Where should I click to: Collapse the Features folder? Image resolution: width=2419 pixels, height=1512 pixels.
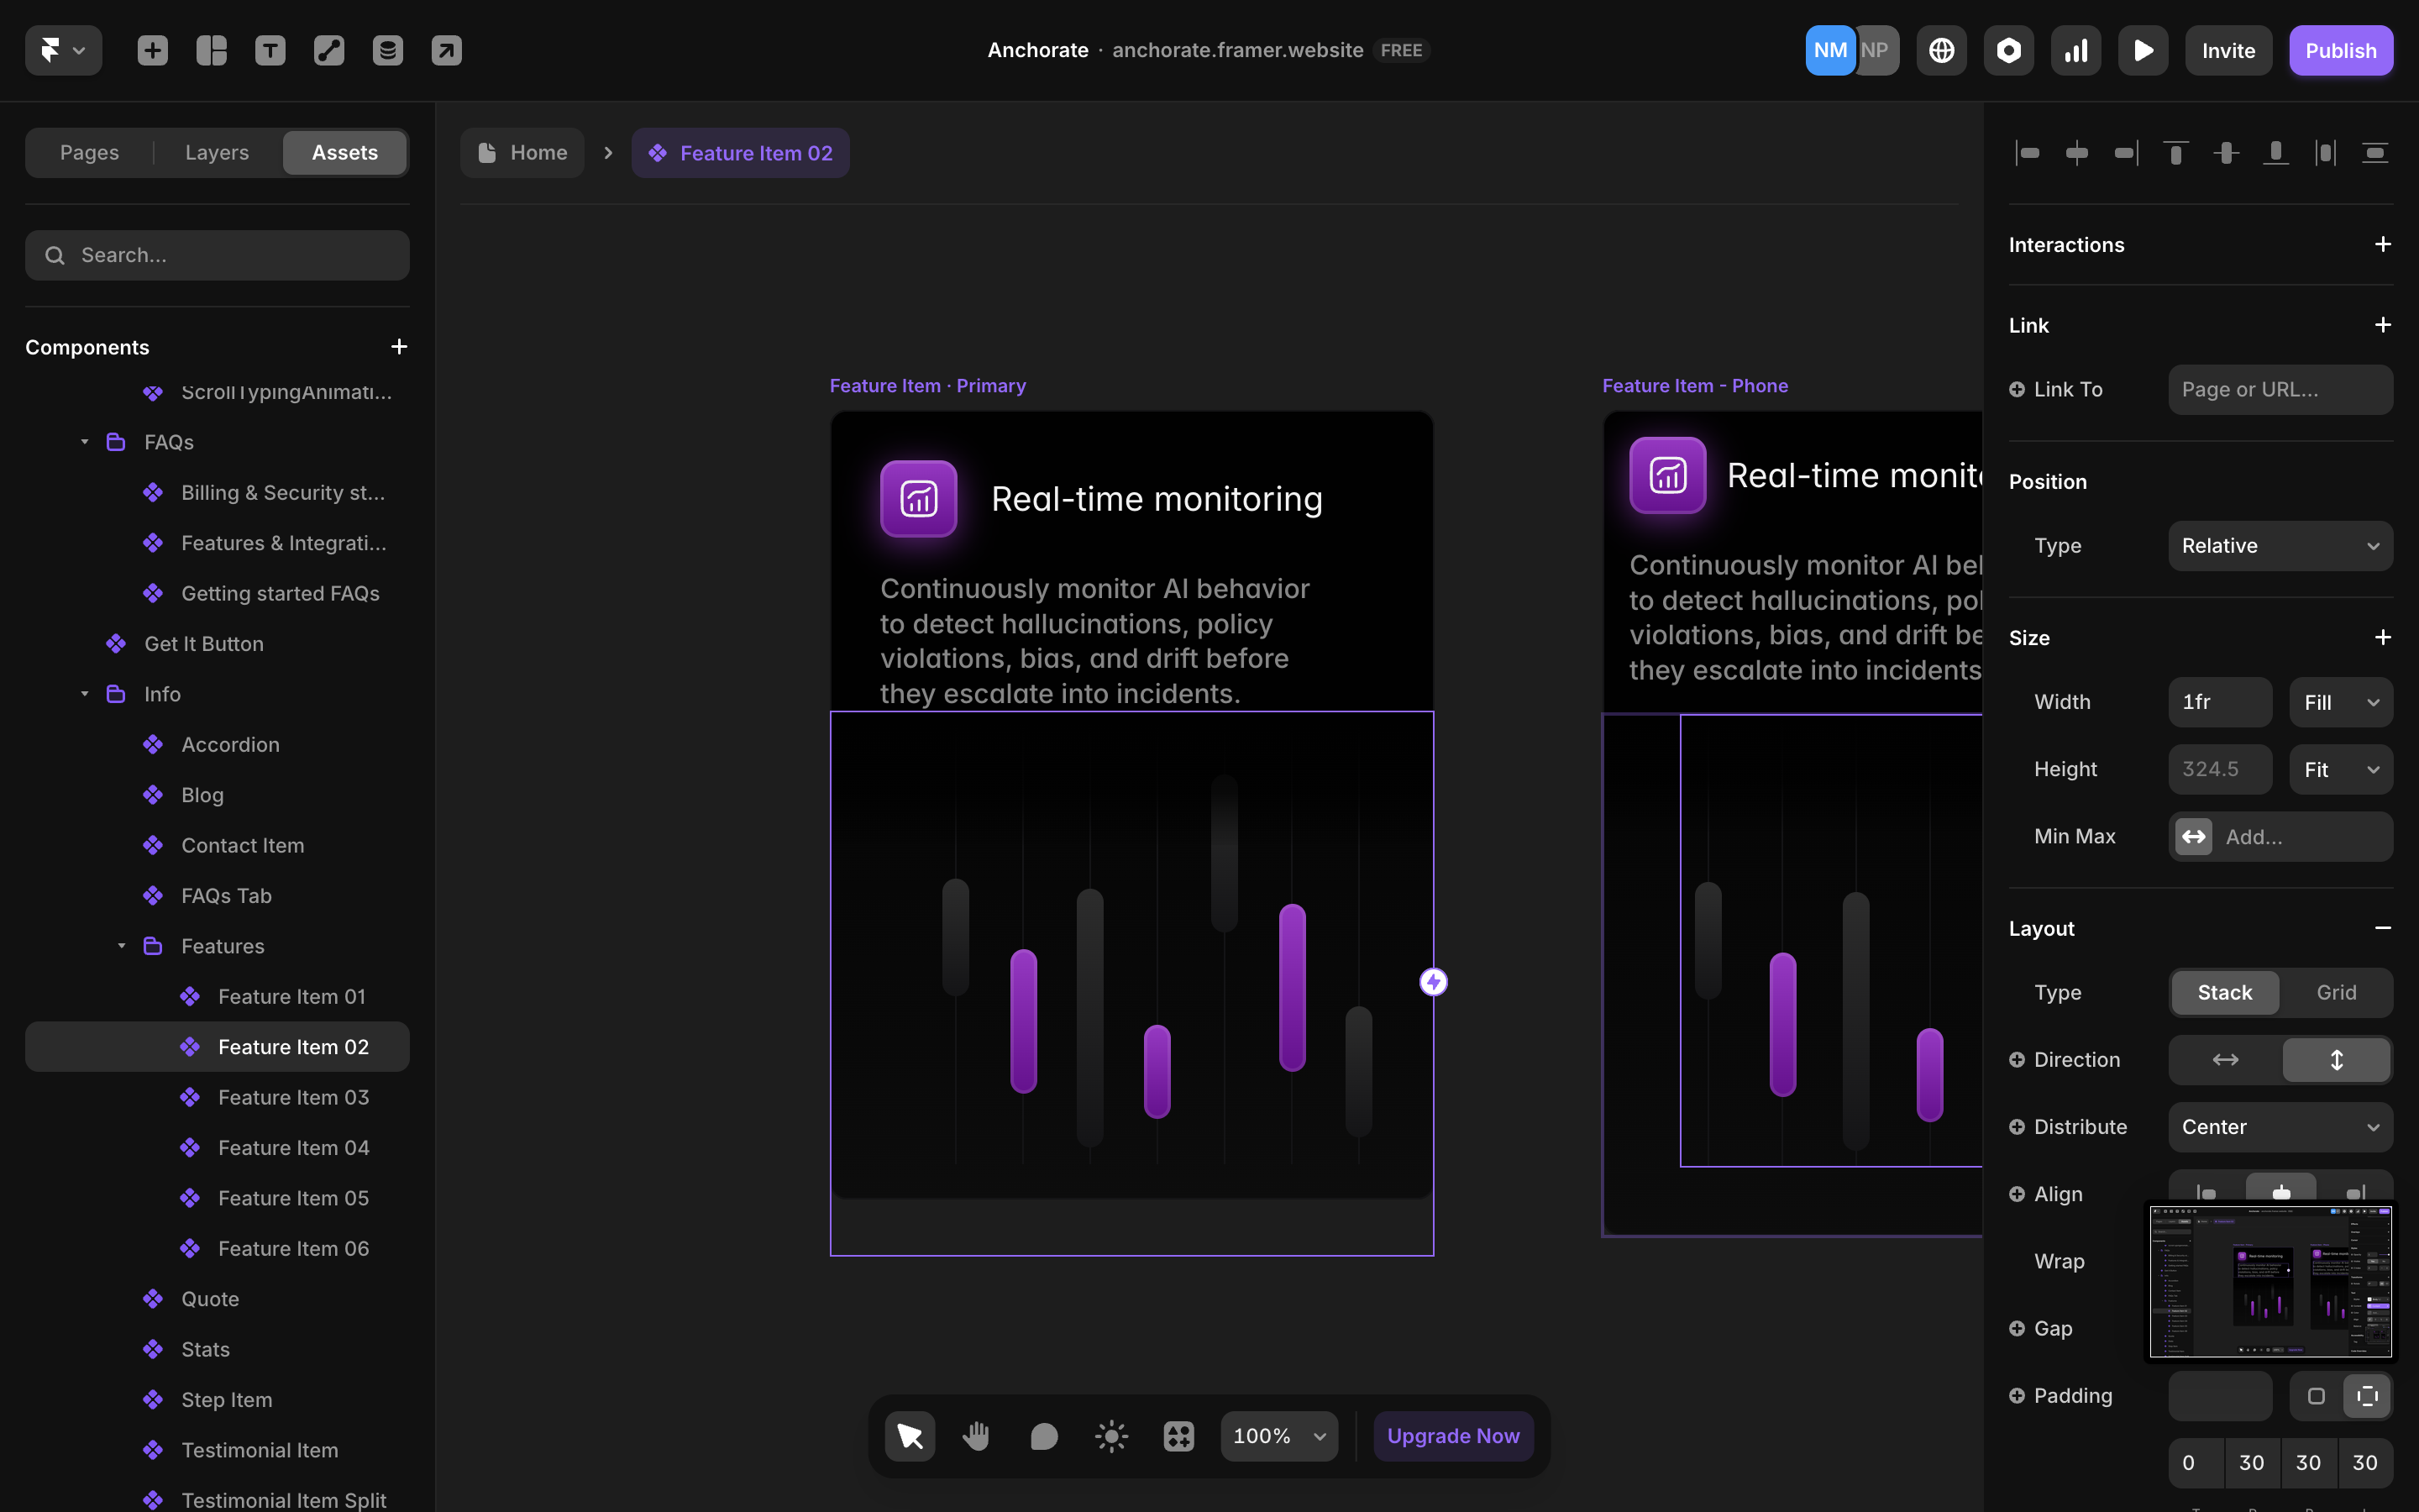[122, 946]
